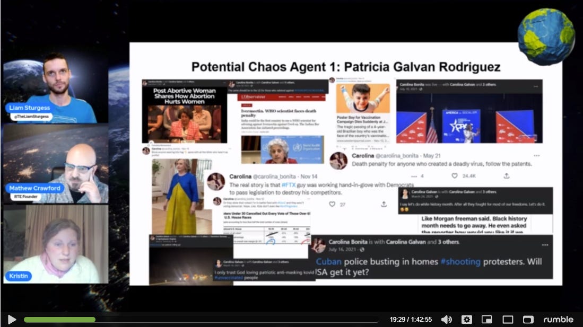Click the white history month post
Screen dimensions: 583x327
click(475, 201)
